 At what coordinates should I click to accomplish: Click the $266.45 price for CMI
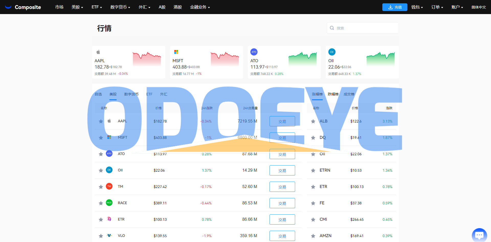[x=357, y=219]
